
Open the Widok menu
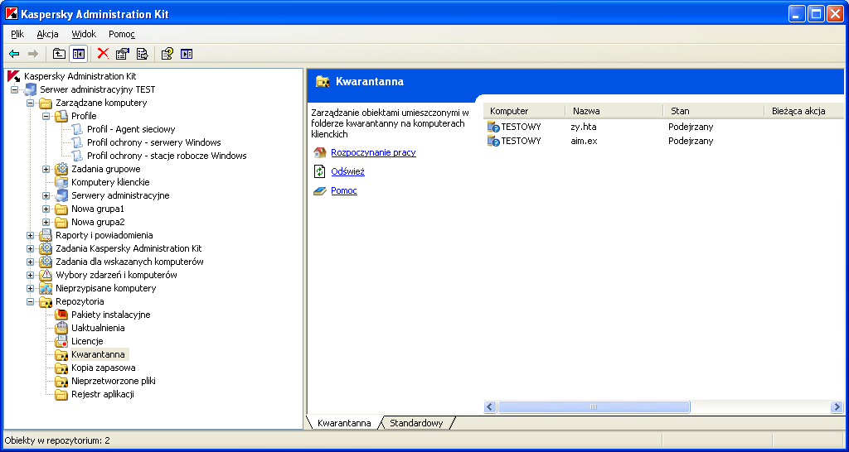pyautogui.click(x=84, y=34)
